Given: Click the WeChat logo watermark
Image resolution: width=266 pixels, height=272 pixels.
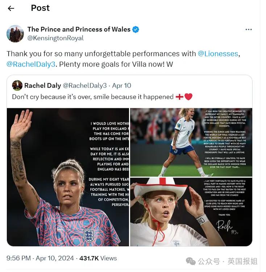Looking at the screenshot, I should (191, 261).
